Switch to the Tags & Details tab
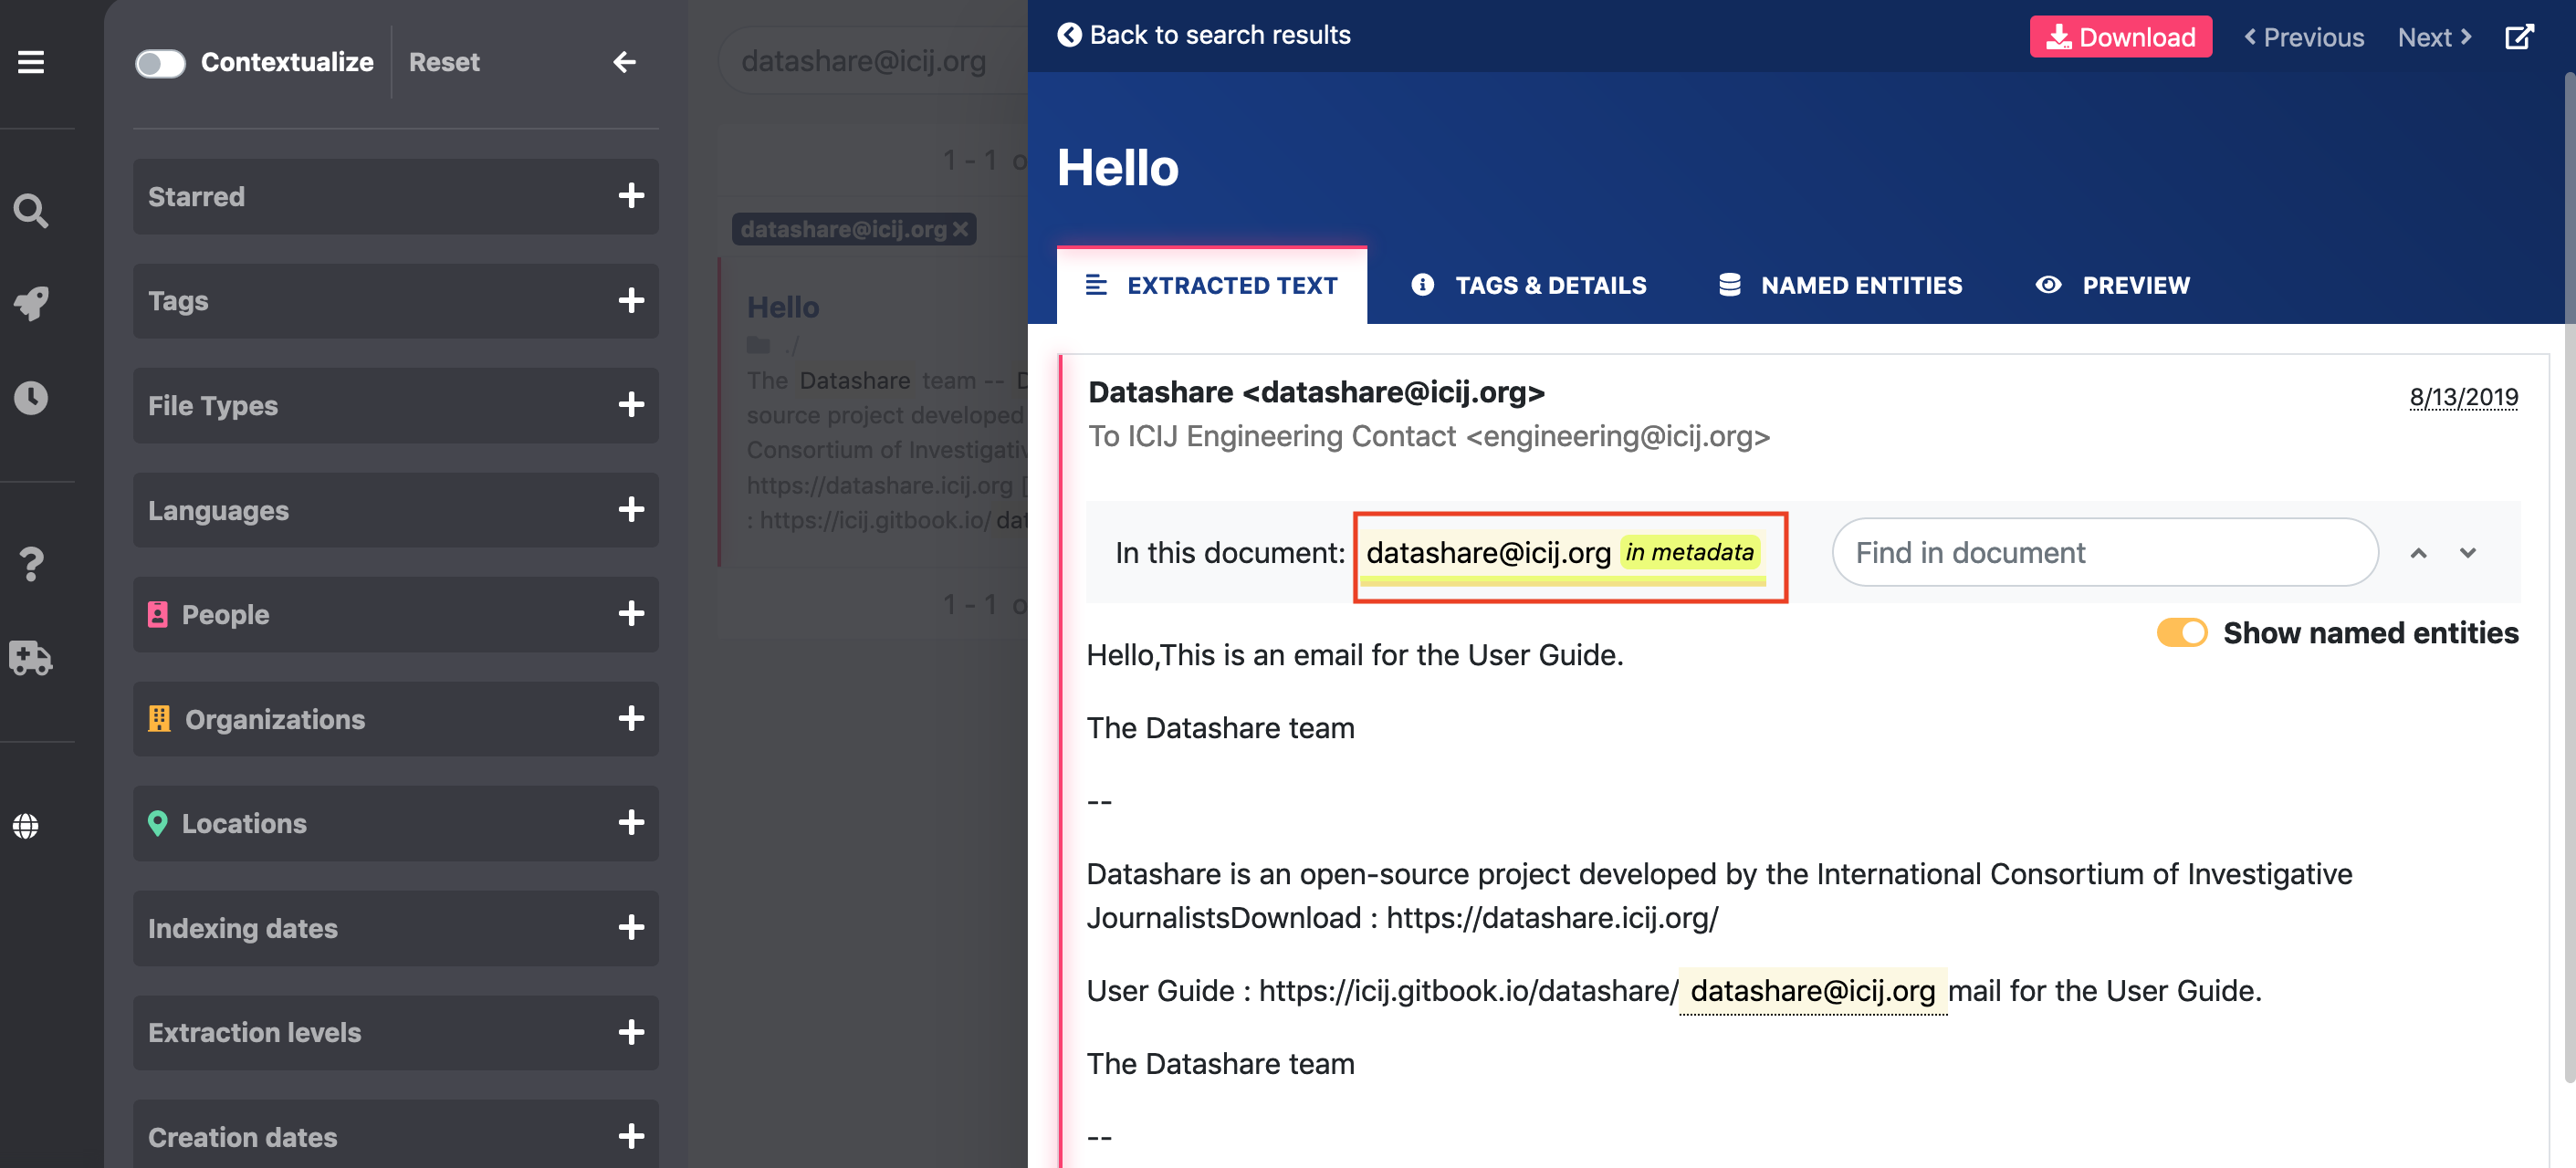The width and height of the screenshot is (2576, 1168). (x=1529, y=285)
